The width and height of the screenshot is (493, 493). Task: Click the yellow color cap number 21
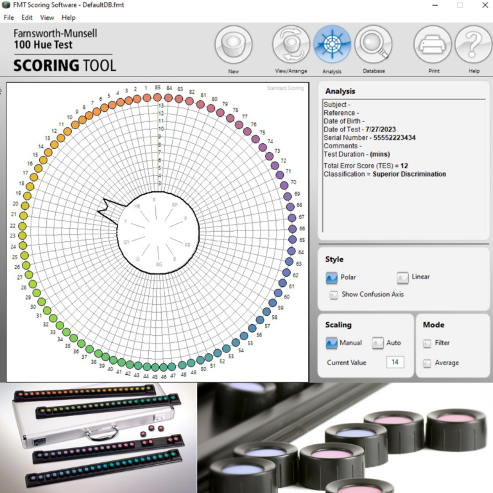(23, 216)
